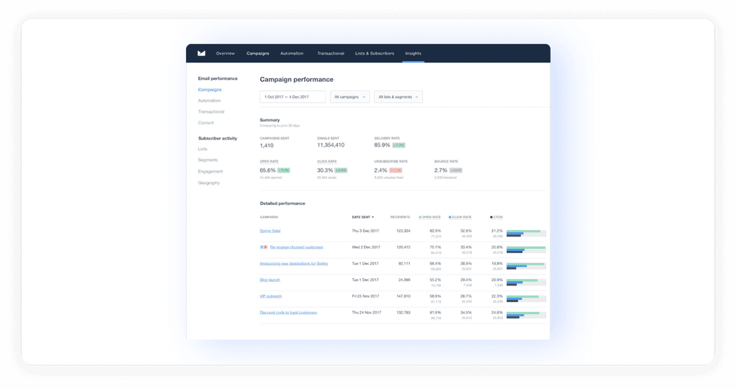Click the blue Click Rate legend marker

450,217
